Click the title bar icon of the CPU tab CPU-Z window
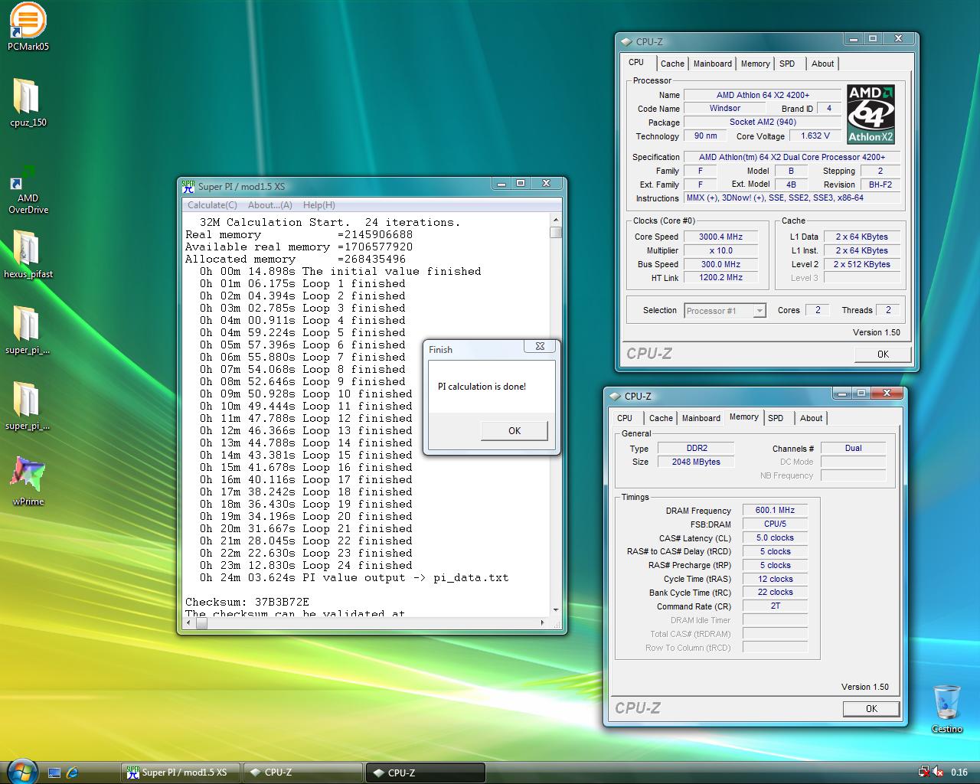This screenshot has width=980, height=784. click(626, 42)
